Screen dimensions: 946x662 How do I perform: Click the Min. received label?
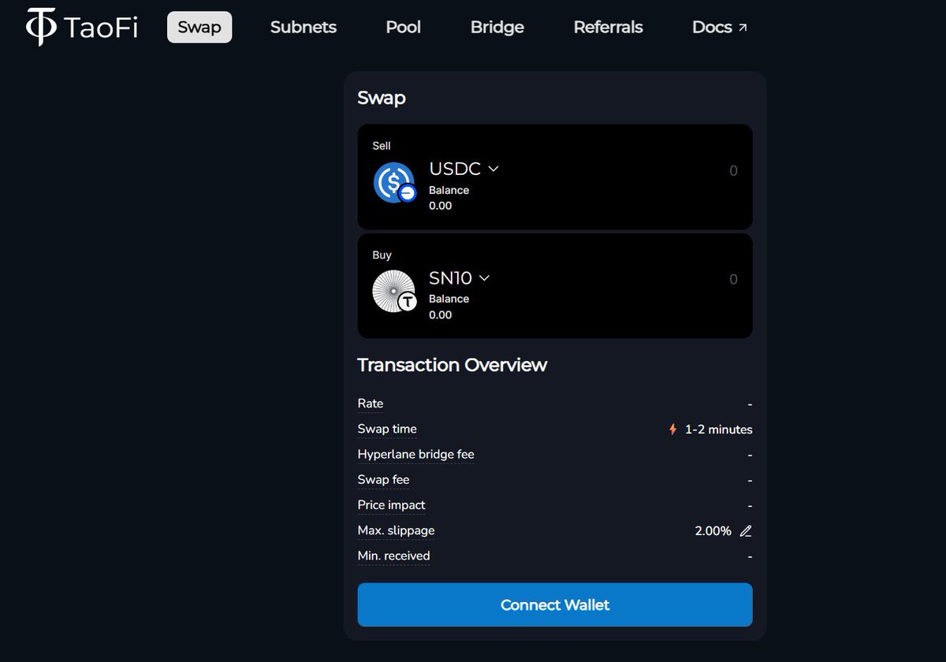(x=394, y=556)
